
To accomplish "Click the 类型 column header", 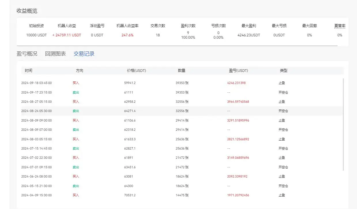I will 284,70.
